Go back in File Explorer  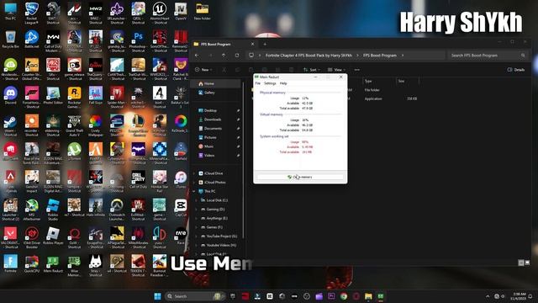tap(197, 56)
